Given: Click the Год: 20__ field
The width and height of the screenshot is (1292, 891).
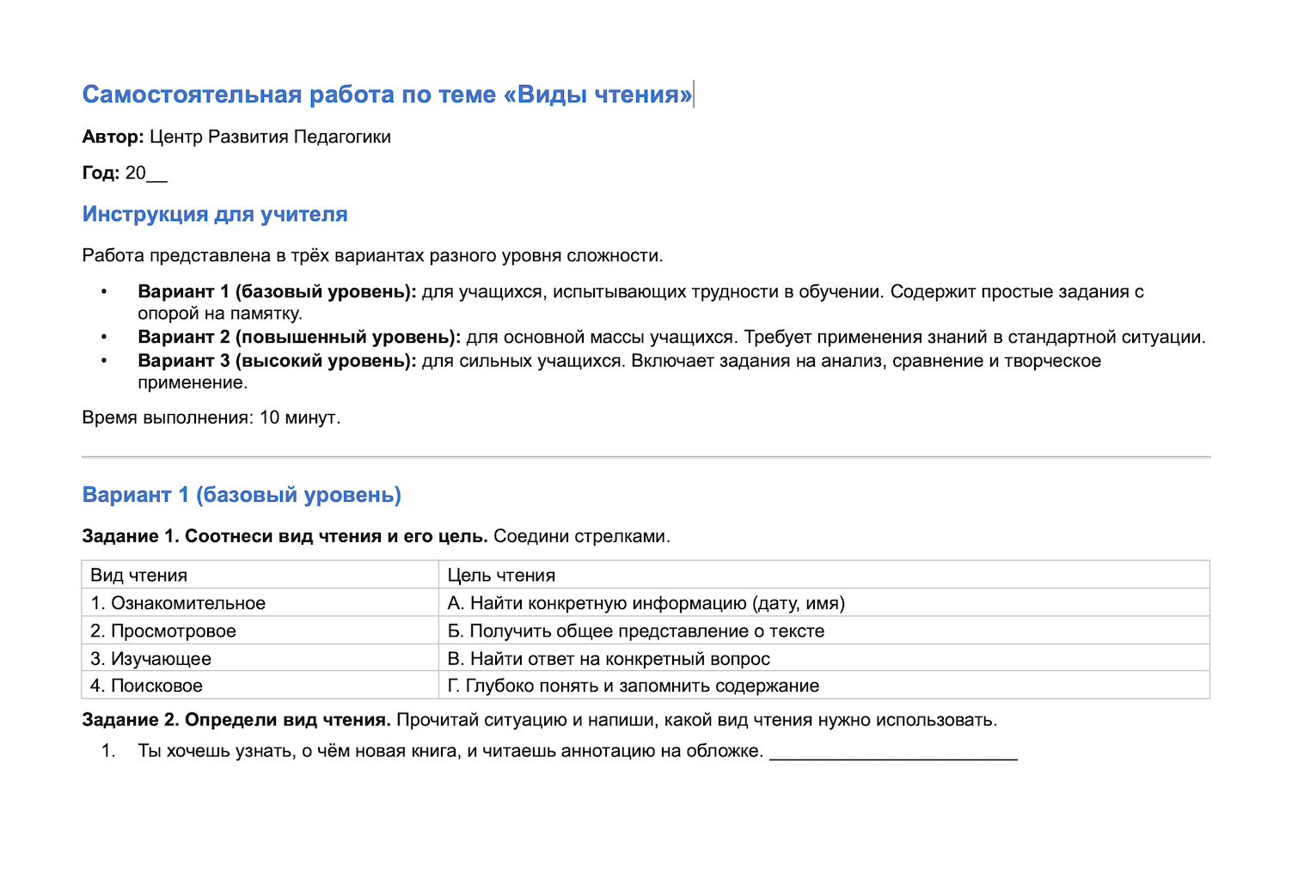Looking at the screenshot, I should (125, 173).
